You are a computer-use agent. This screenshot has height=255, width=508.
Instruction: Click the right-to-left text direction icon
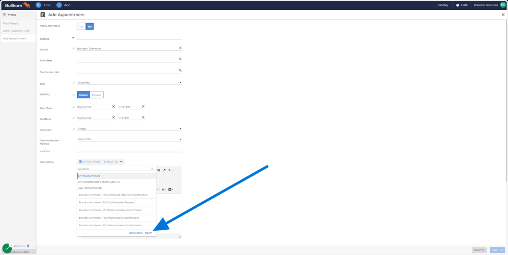pyautogui.click(x=170, y=170)
